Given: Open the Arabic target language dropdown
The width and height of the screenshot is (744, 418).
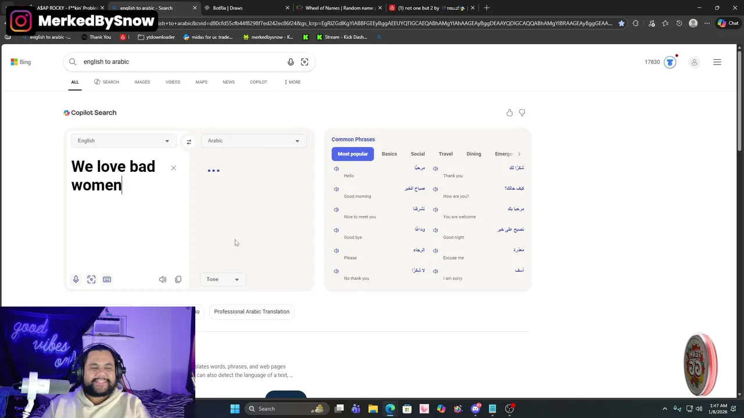Looking at the screenshot, I should (253, 140).
